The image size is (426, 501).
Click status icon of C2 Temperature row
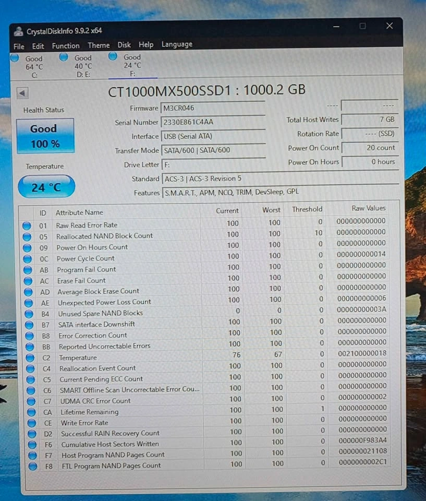pyautogui.click(x=30, y=358)
